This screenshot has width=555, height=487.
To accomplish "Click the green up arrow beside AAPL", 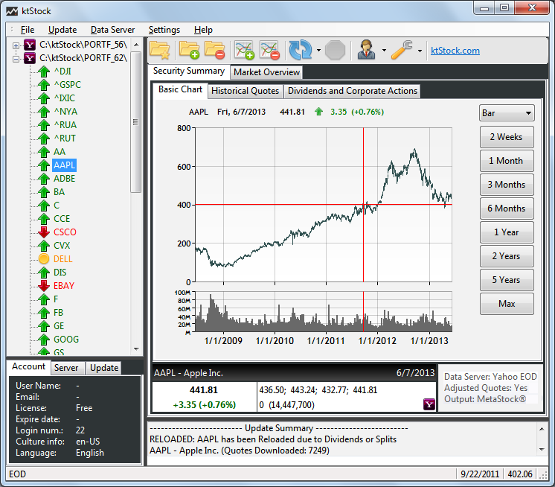I will tap(44, 165).
